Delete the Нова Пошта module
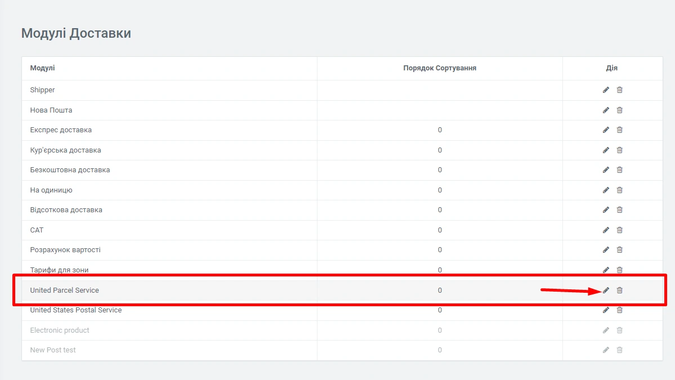This screenshot has width=675, height=380. coord(619,110)
